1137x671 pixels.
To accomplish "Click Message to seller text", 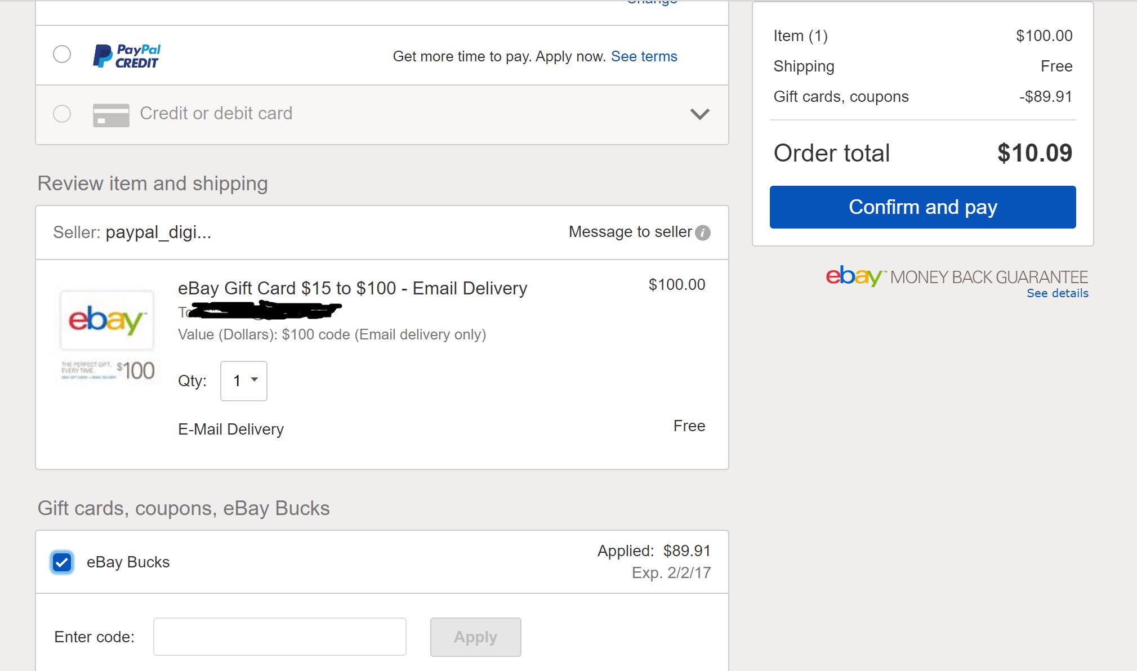I will click(630, 232).
